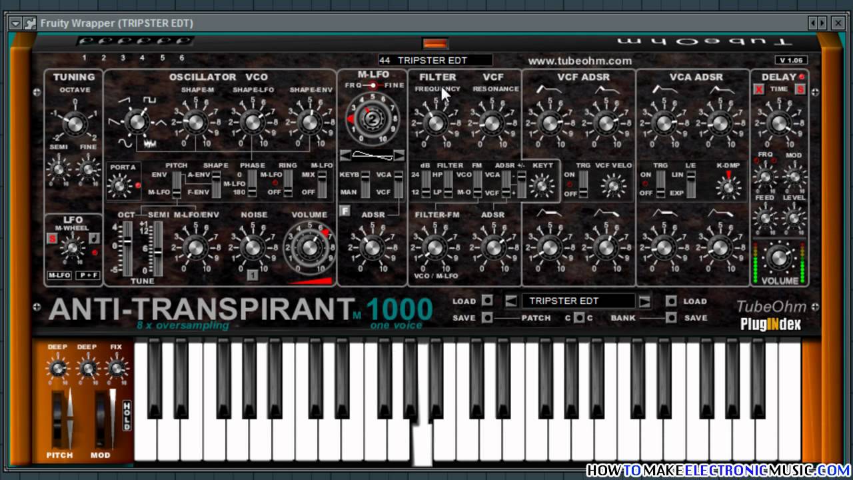Adjust the delay TIME knob
This screenshot has width=853, height=480.
click(778, 123)
